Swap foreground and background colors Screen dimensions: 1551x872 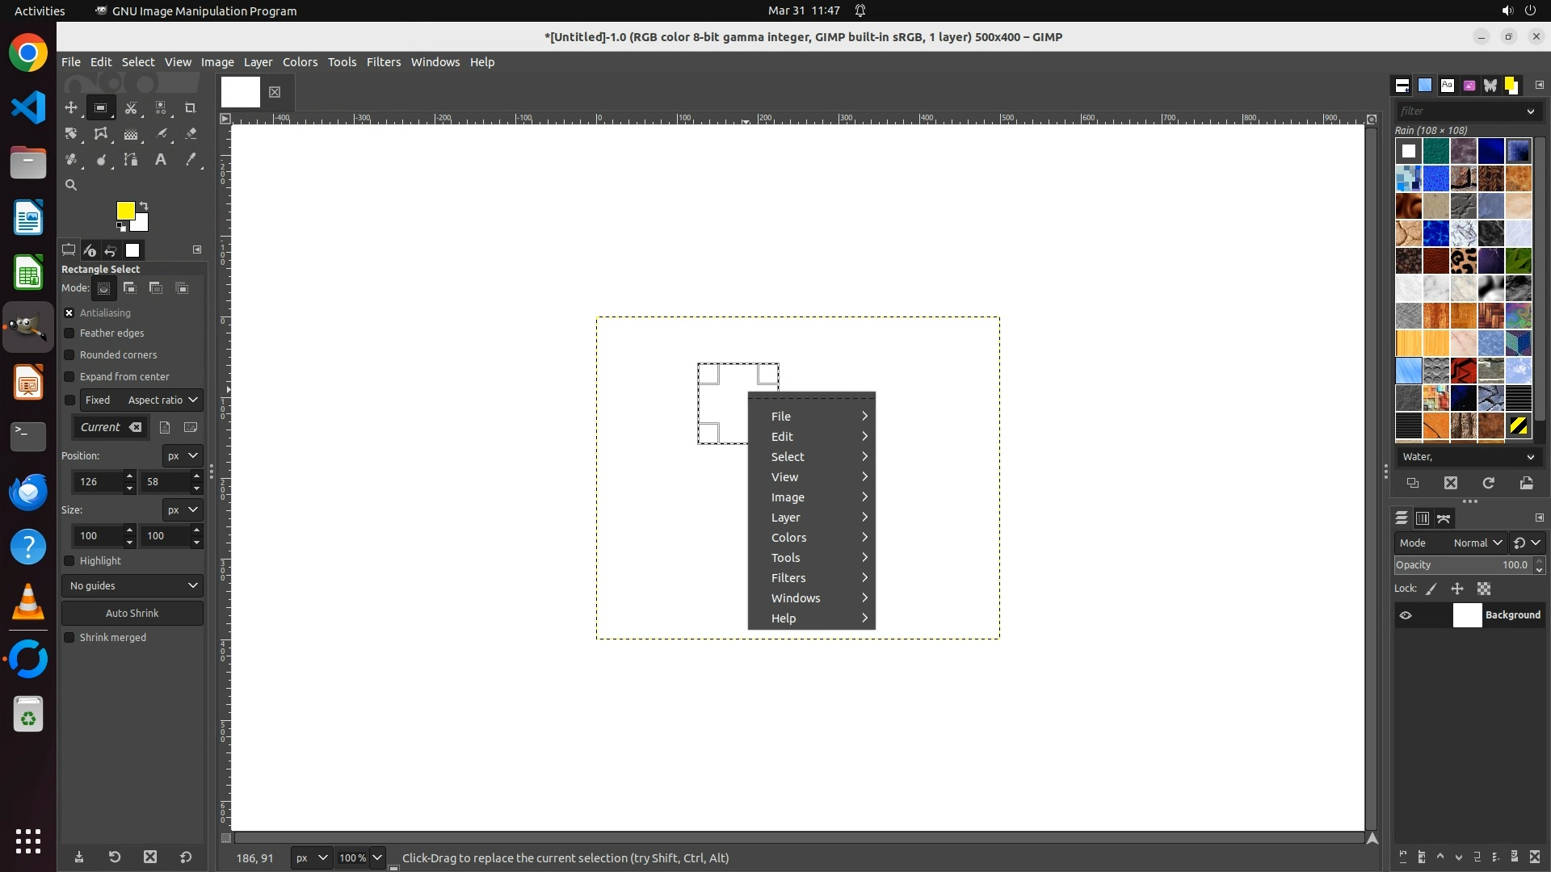pos(144,205)
